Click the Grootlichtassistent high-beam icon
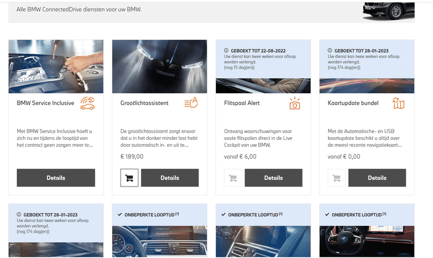 (191, 103)
